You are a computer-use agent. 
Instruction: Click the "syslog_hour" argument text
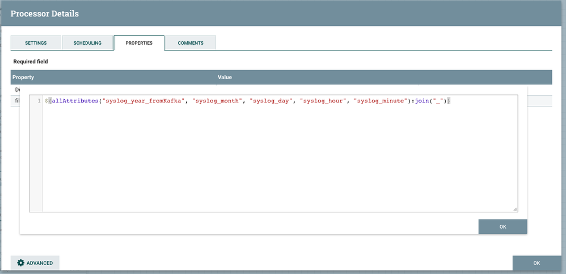[323, 101]
